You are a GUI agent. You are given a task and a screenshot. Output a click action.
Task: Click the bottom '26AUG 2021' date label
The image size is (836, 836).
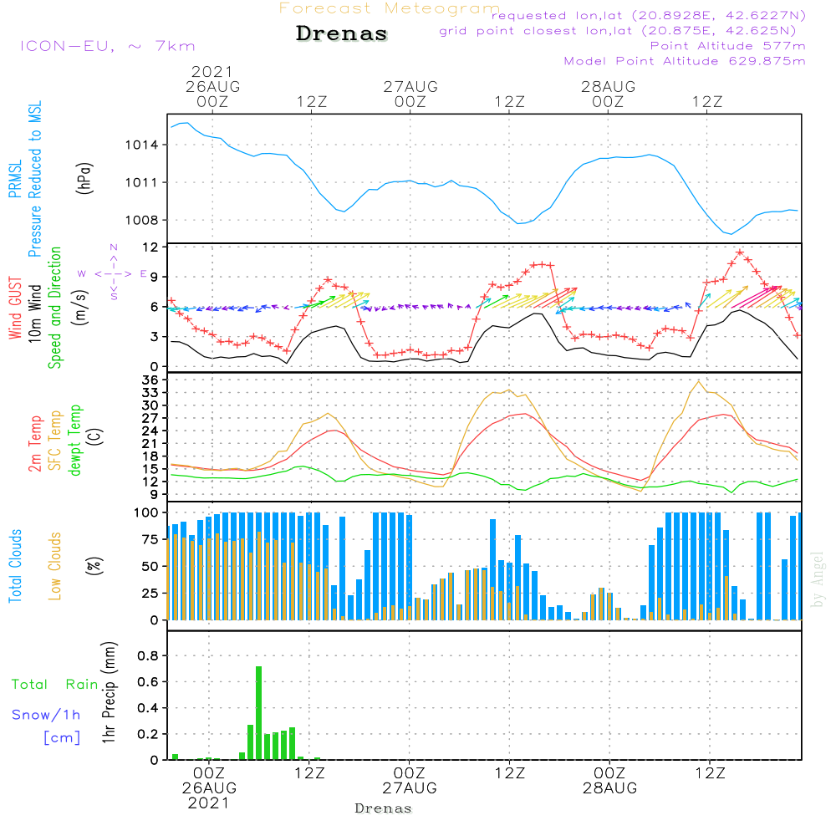[x=209, y=796]
